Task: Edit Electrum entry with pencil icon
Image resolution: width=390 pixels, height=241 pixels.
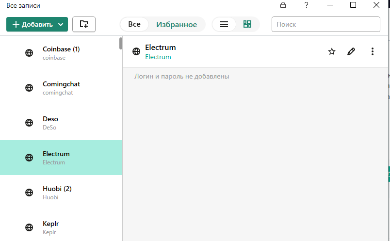Action: (351, 51)
